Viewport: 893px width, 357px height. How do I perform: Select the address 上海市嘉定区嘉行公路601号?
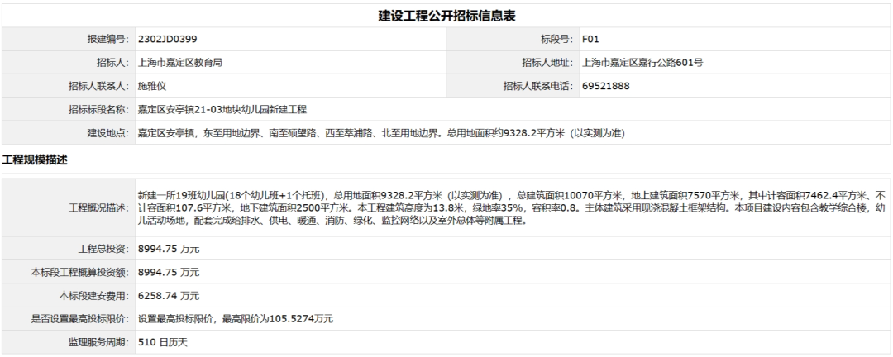(x=642, y=63)
